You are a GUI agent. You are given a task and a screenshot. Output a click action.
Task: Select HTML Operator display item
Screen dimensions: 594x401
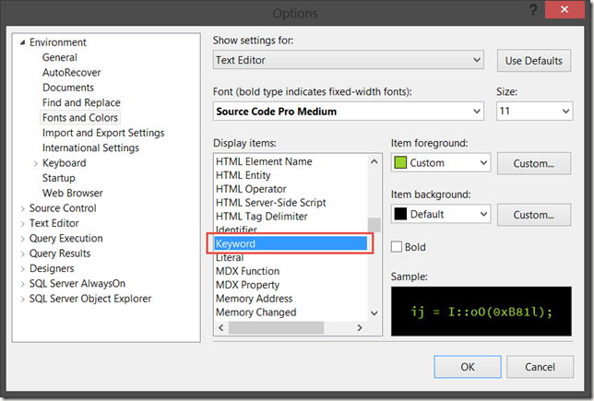[x=251, y=189]
